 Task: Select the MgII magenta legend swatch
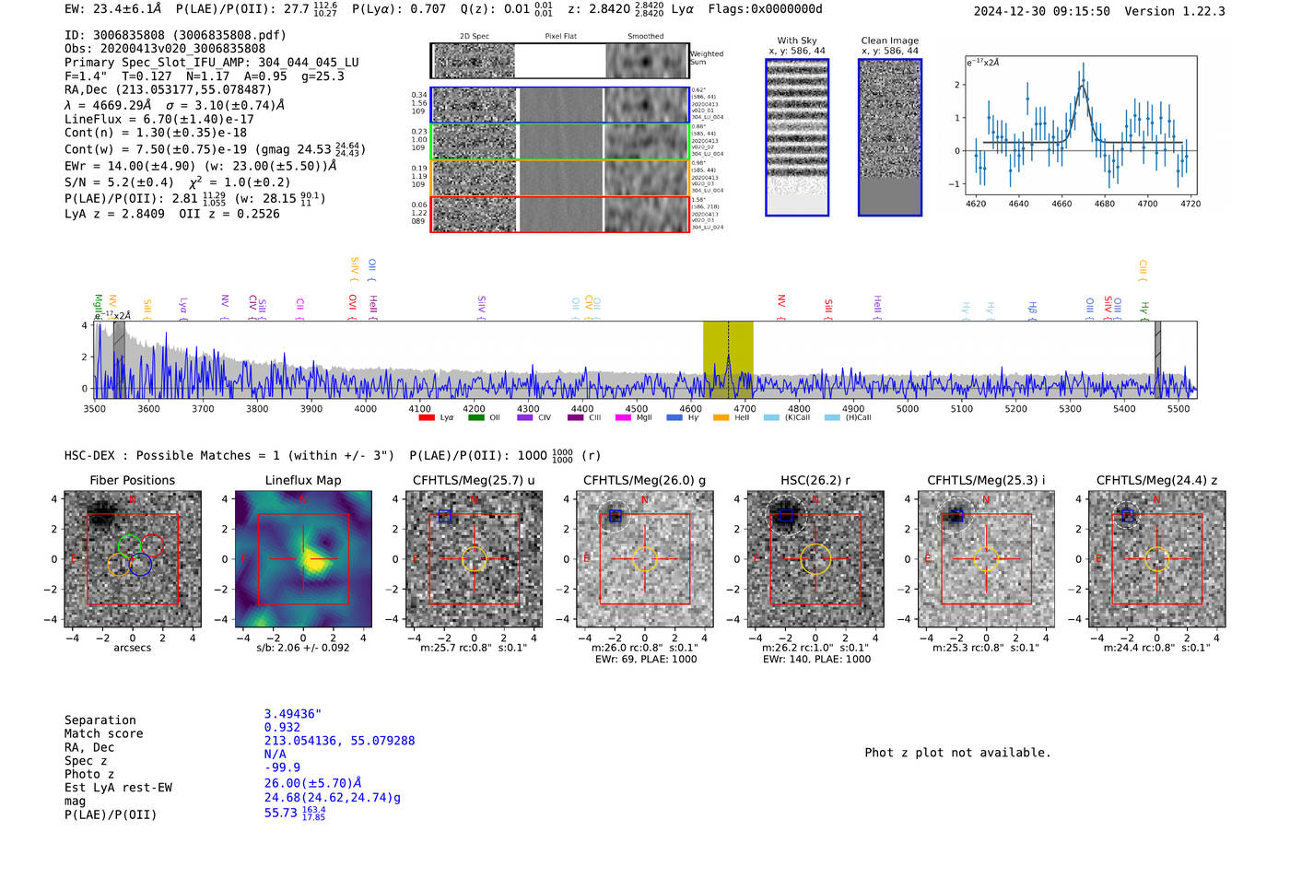[x=623, y=417]
